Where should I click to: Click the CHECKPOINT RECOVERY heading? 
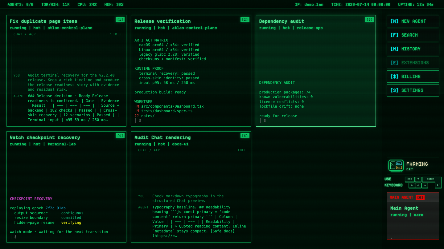(31, 199)
